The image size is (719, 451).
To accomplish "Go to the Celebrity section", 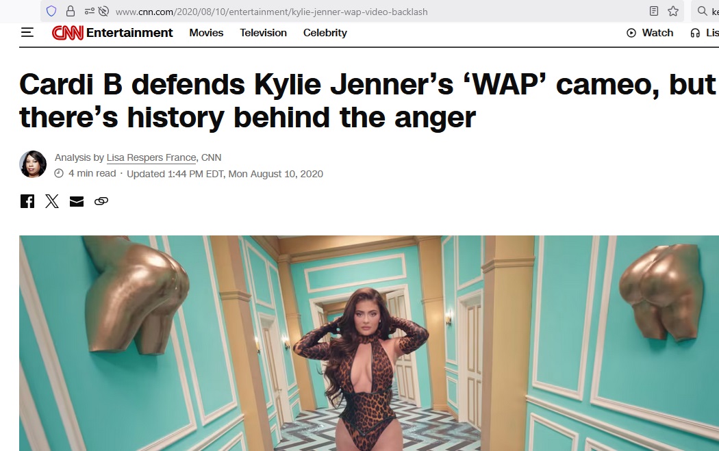I will tap(325, 33).
